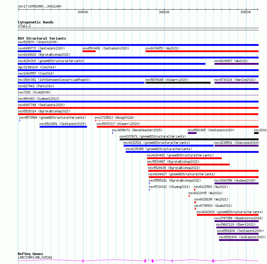Click nsv6497748 (Sedlazeck2020) label
Viewport: 267px width, 264px height.
(x=41, y=105)
